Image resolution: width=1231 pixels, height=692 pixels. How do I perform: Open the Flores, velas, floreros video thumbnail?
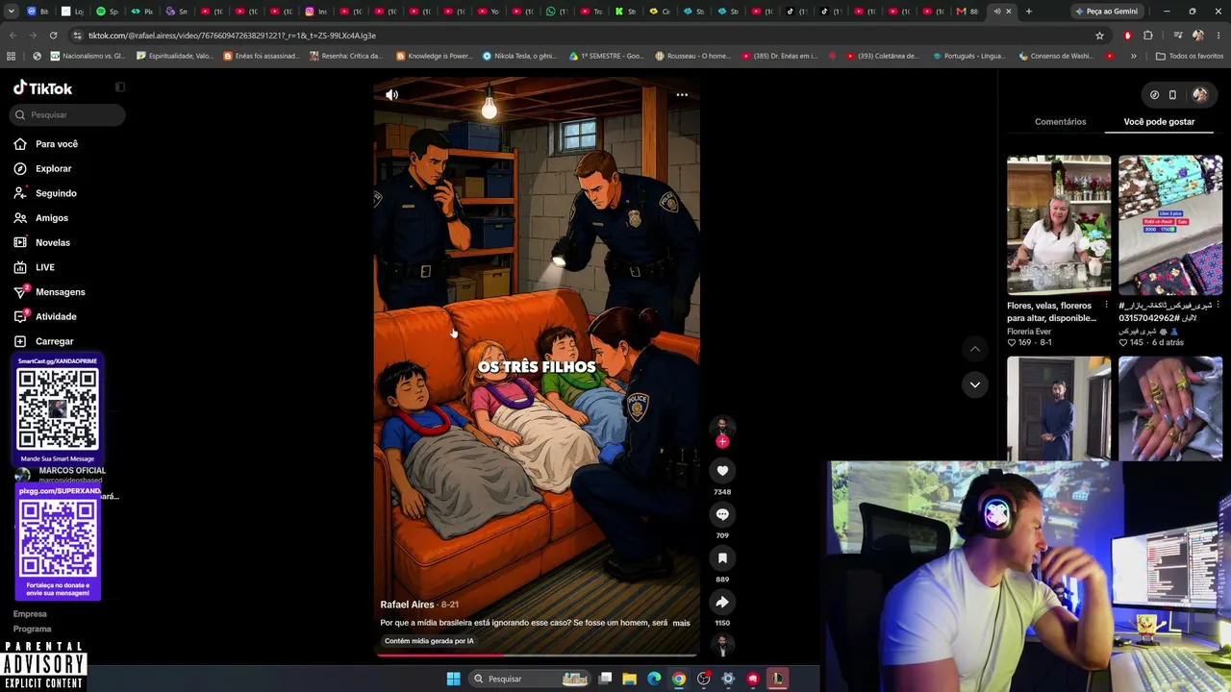[1059, 225]
